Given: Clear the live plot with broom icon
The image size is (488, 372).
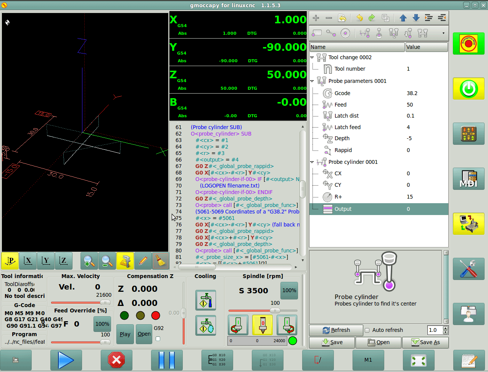Looking at the screenshot, I should click(x=161, y=261).
